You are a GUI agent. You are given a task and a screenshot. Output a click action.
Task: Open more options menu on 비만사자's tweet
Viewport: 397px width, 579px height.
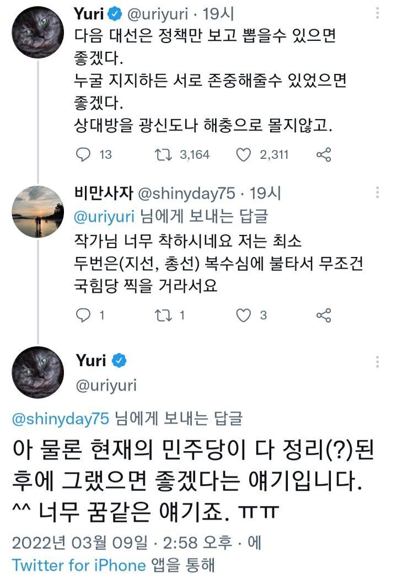point(378,192)
